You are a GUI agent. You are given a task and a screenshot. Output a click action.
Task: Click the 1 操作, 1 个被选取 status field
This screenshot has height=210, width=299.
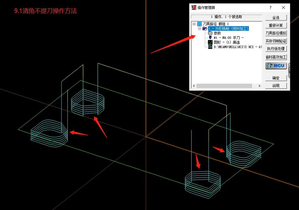point(226,17)
